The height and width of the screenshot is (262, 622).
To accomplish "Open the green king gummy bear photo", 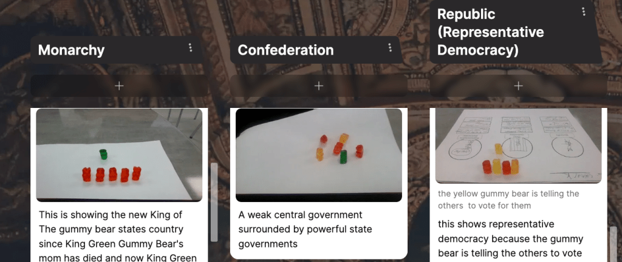I will pyautogui.click(x=119, y=155).
